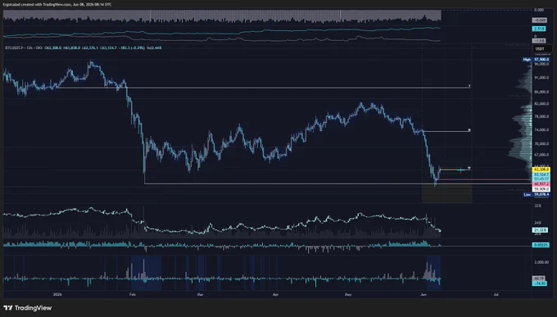Click the Mar label on the time axis
Screen dimensions: 557x317
click(200, 295)
